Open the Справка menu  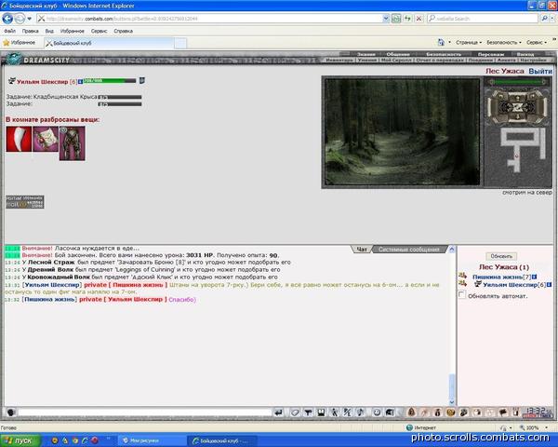pos(123,31)
